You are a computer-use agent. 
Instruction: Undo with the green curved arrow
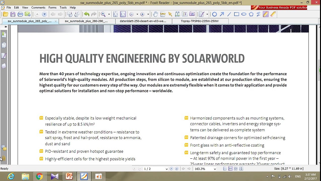click(x=87, y=14)
